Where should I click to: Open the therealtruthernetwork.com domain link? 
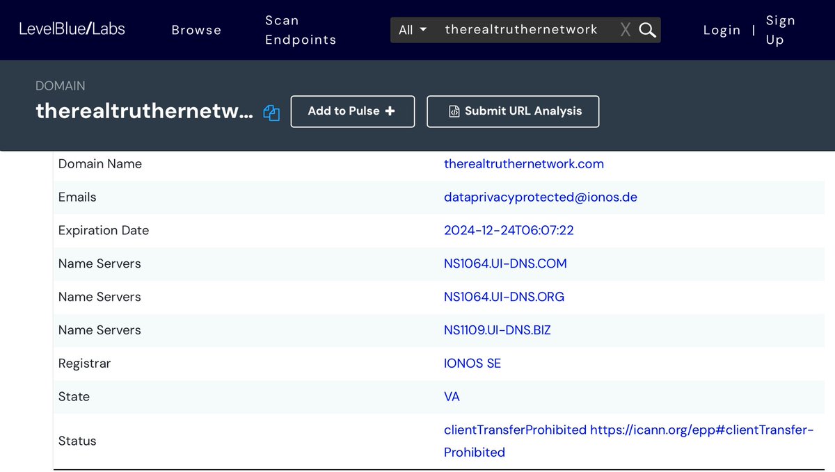[523, 164]
